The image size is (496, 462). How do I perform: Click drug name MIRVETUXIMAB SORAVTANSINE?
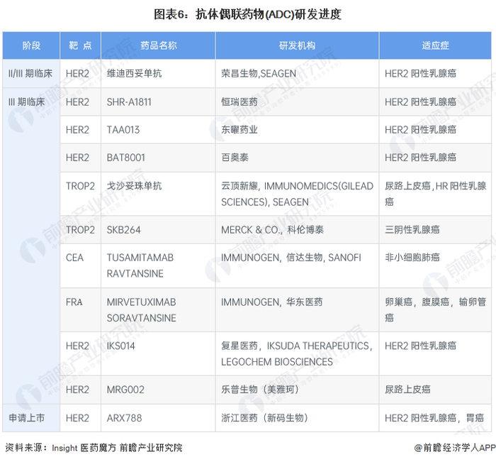pyautogui.click(x=142, y=310)
